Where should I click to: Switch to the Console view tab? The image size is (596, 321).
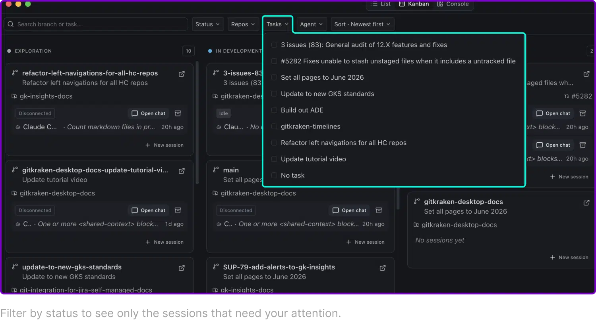tap(453, 4)
